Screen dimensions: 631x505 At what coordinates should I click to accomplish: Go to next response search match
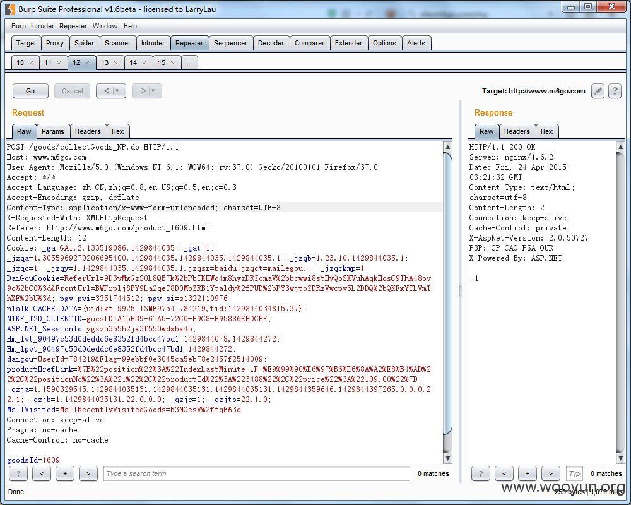pyautogui.click(x=550, y=473)
